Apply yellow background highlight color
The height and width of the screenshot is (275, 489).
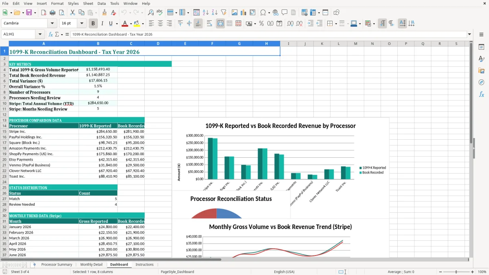click(x=137, y=24)
